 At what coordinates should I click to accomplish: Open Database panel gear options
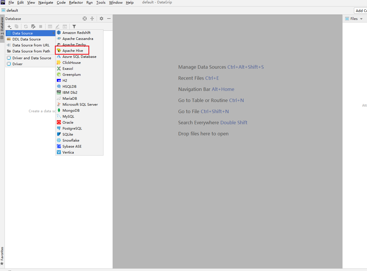pyautogui.click(x=101, y=19)
